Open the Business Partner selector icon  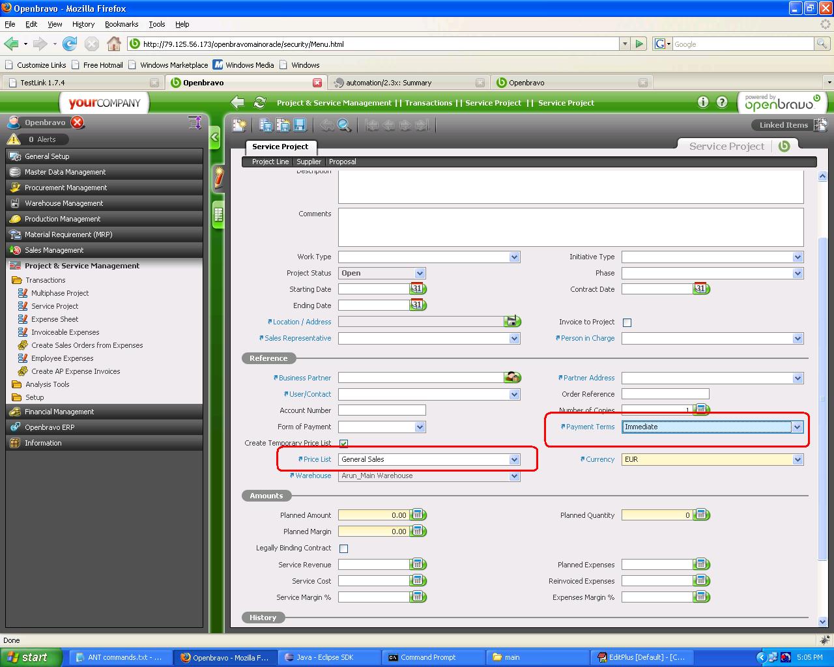click(x=512, y=377)
